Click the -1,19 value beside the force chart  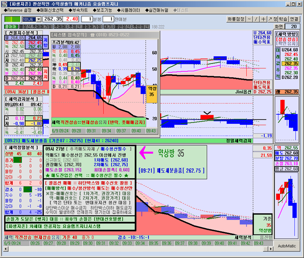(x=263, y=135)
